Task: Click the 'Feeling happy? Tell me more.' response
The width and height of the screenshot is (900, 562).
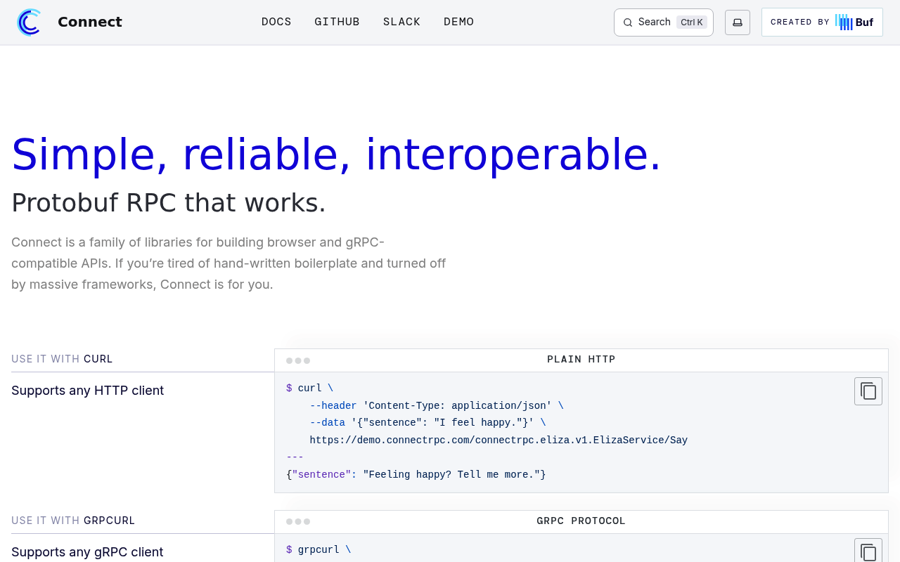Action: [x=454, y=475]
